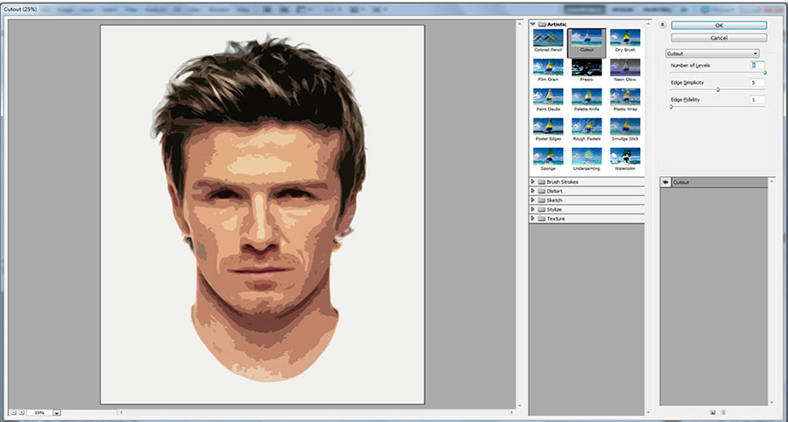Screen dimensions: 788x422
Task: Collapse the Artistic filter folder
Action: [533, 25]
